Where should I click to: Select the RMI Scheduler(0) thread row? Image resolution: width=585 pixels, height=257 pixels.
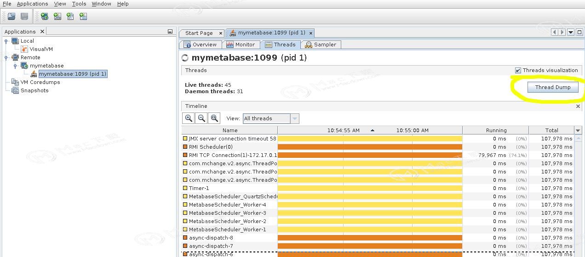pyautogui.click(x=378, y=147)
